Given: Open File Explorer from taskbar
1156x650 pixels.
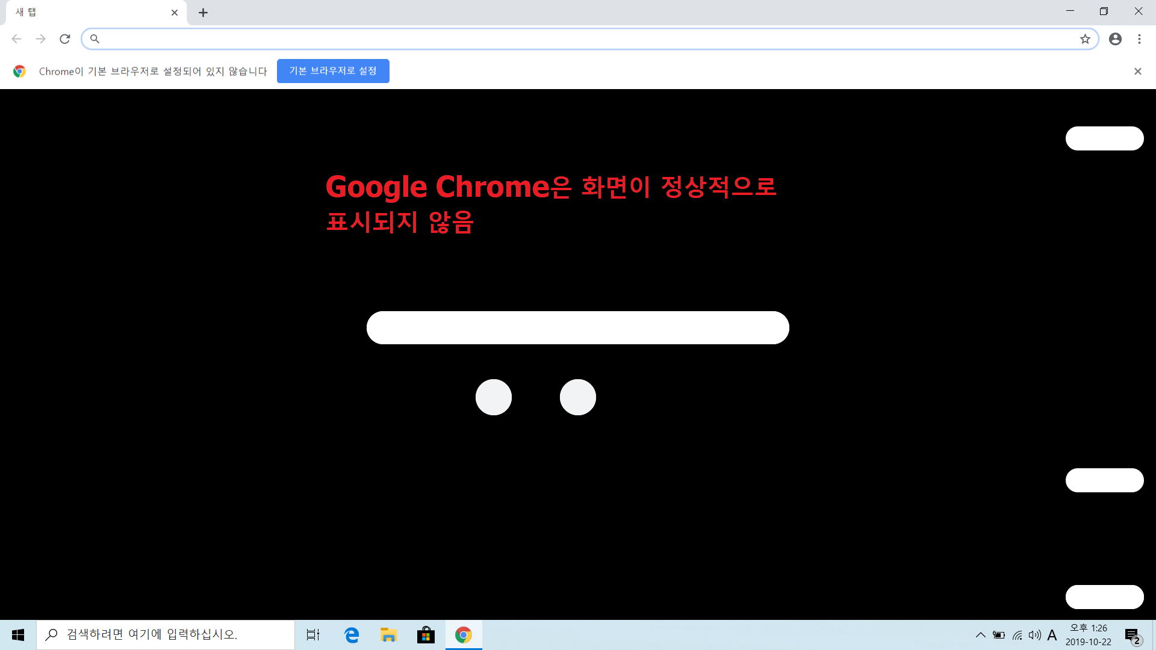Looking at the screenshot, I should click(388, 635).
